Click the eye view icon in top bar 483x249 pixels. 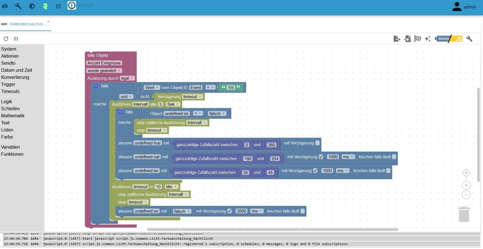(5, 6)
